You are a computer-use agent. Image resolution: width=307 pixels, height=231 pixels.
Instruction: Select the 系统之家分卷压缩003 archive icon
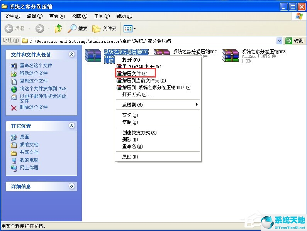click(231, 56)
